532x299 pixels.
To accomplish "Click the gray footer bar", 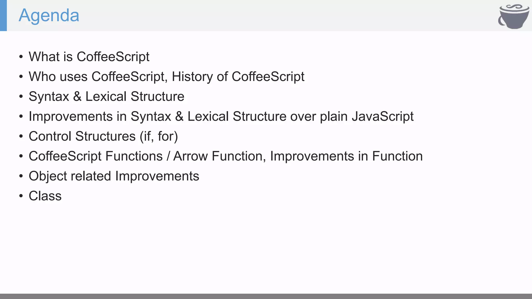I will (x=266, y=296).
